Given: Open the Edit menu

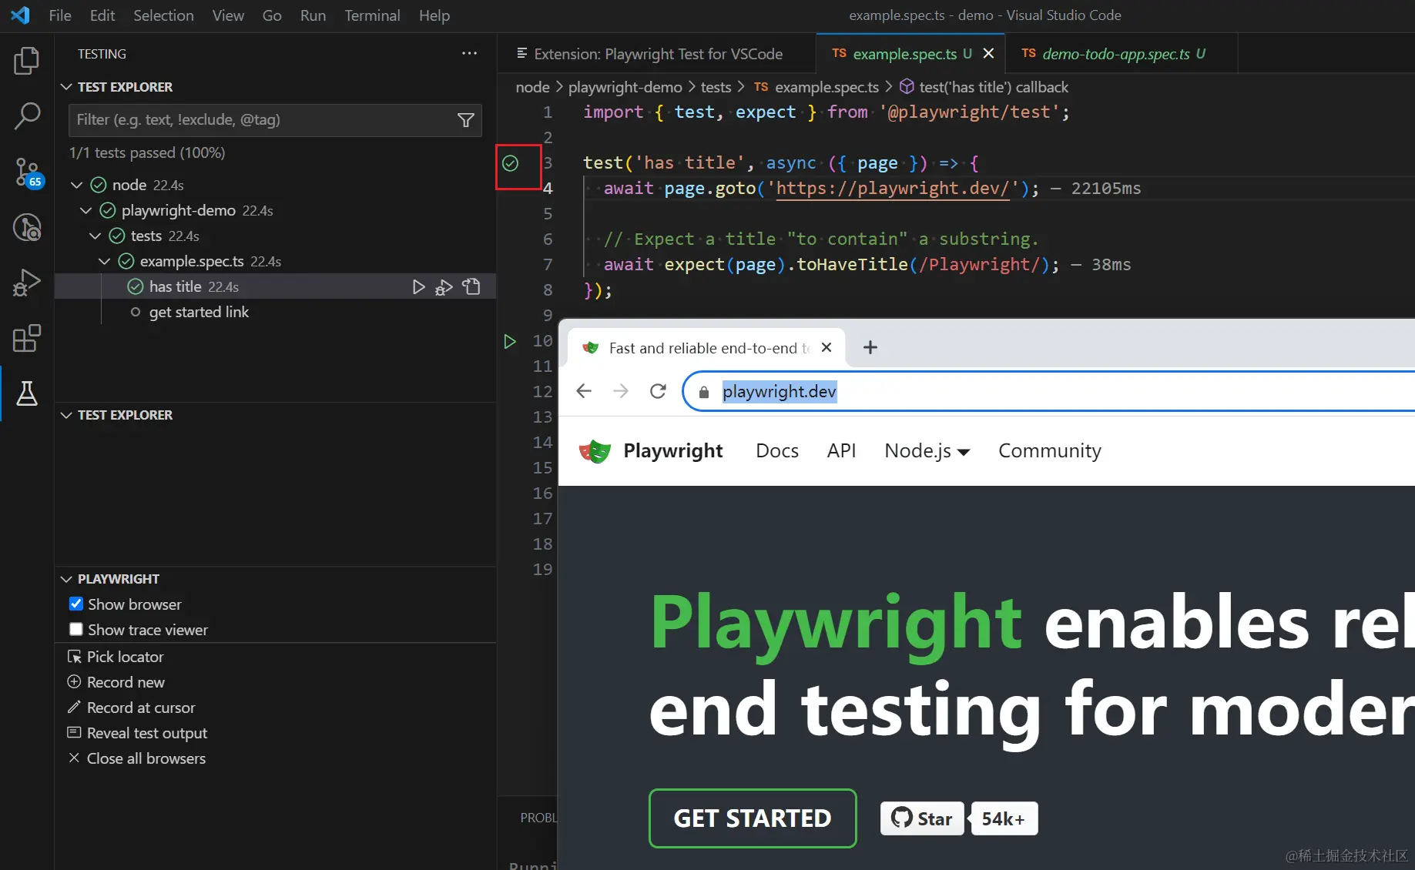Looking at the screenshot, I should pos(102,15).
